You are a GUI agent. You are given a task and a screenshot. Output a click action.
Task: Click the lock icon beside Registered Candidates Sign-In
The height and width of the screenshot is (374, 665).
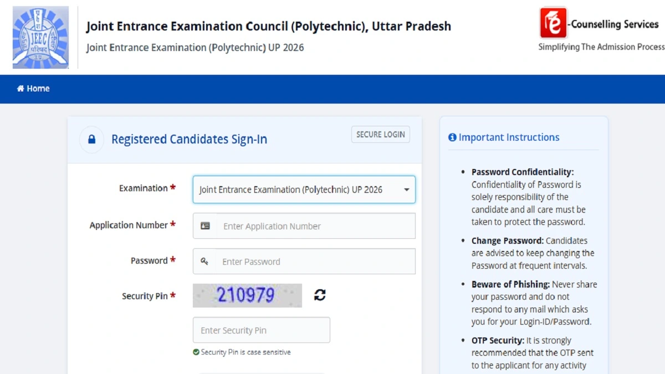tap(91, 140)
